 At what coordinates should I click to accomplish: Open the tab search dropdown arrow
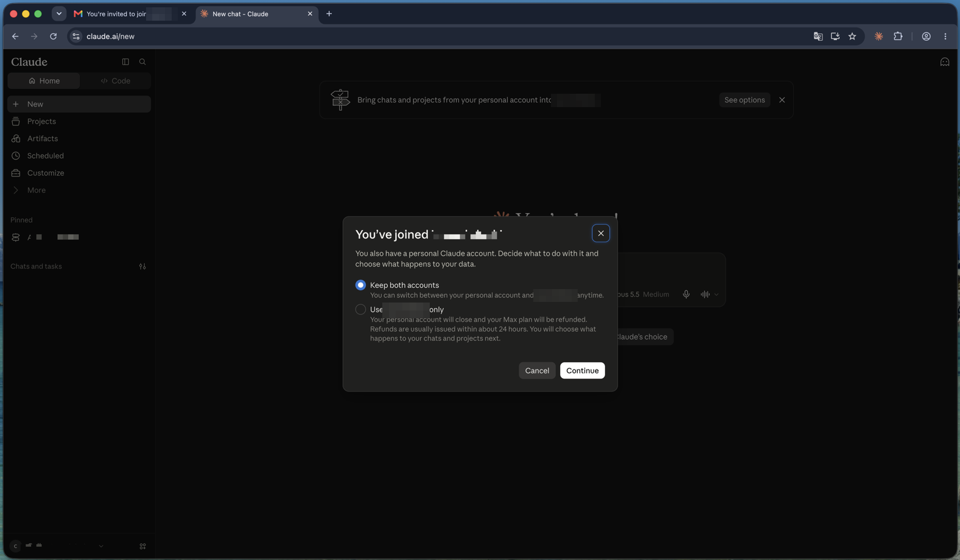coord(59,13)
